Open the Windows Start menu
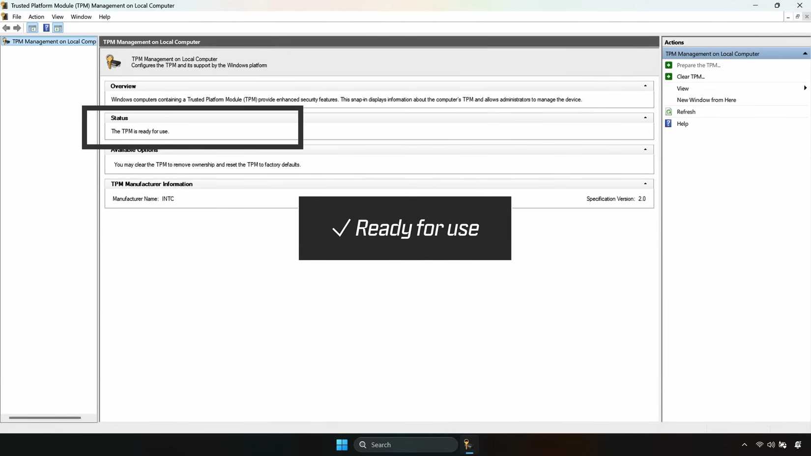The height and width of the screenshot is (456, 811). pos(342,445)
